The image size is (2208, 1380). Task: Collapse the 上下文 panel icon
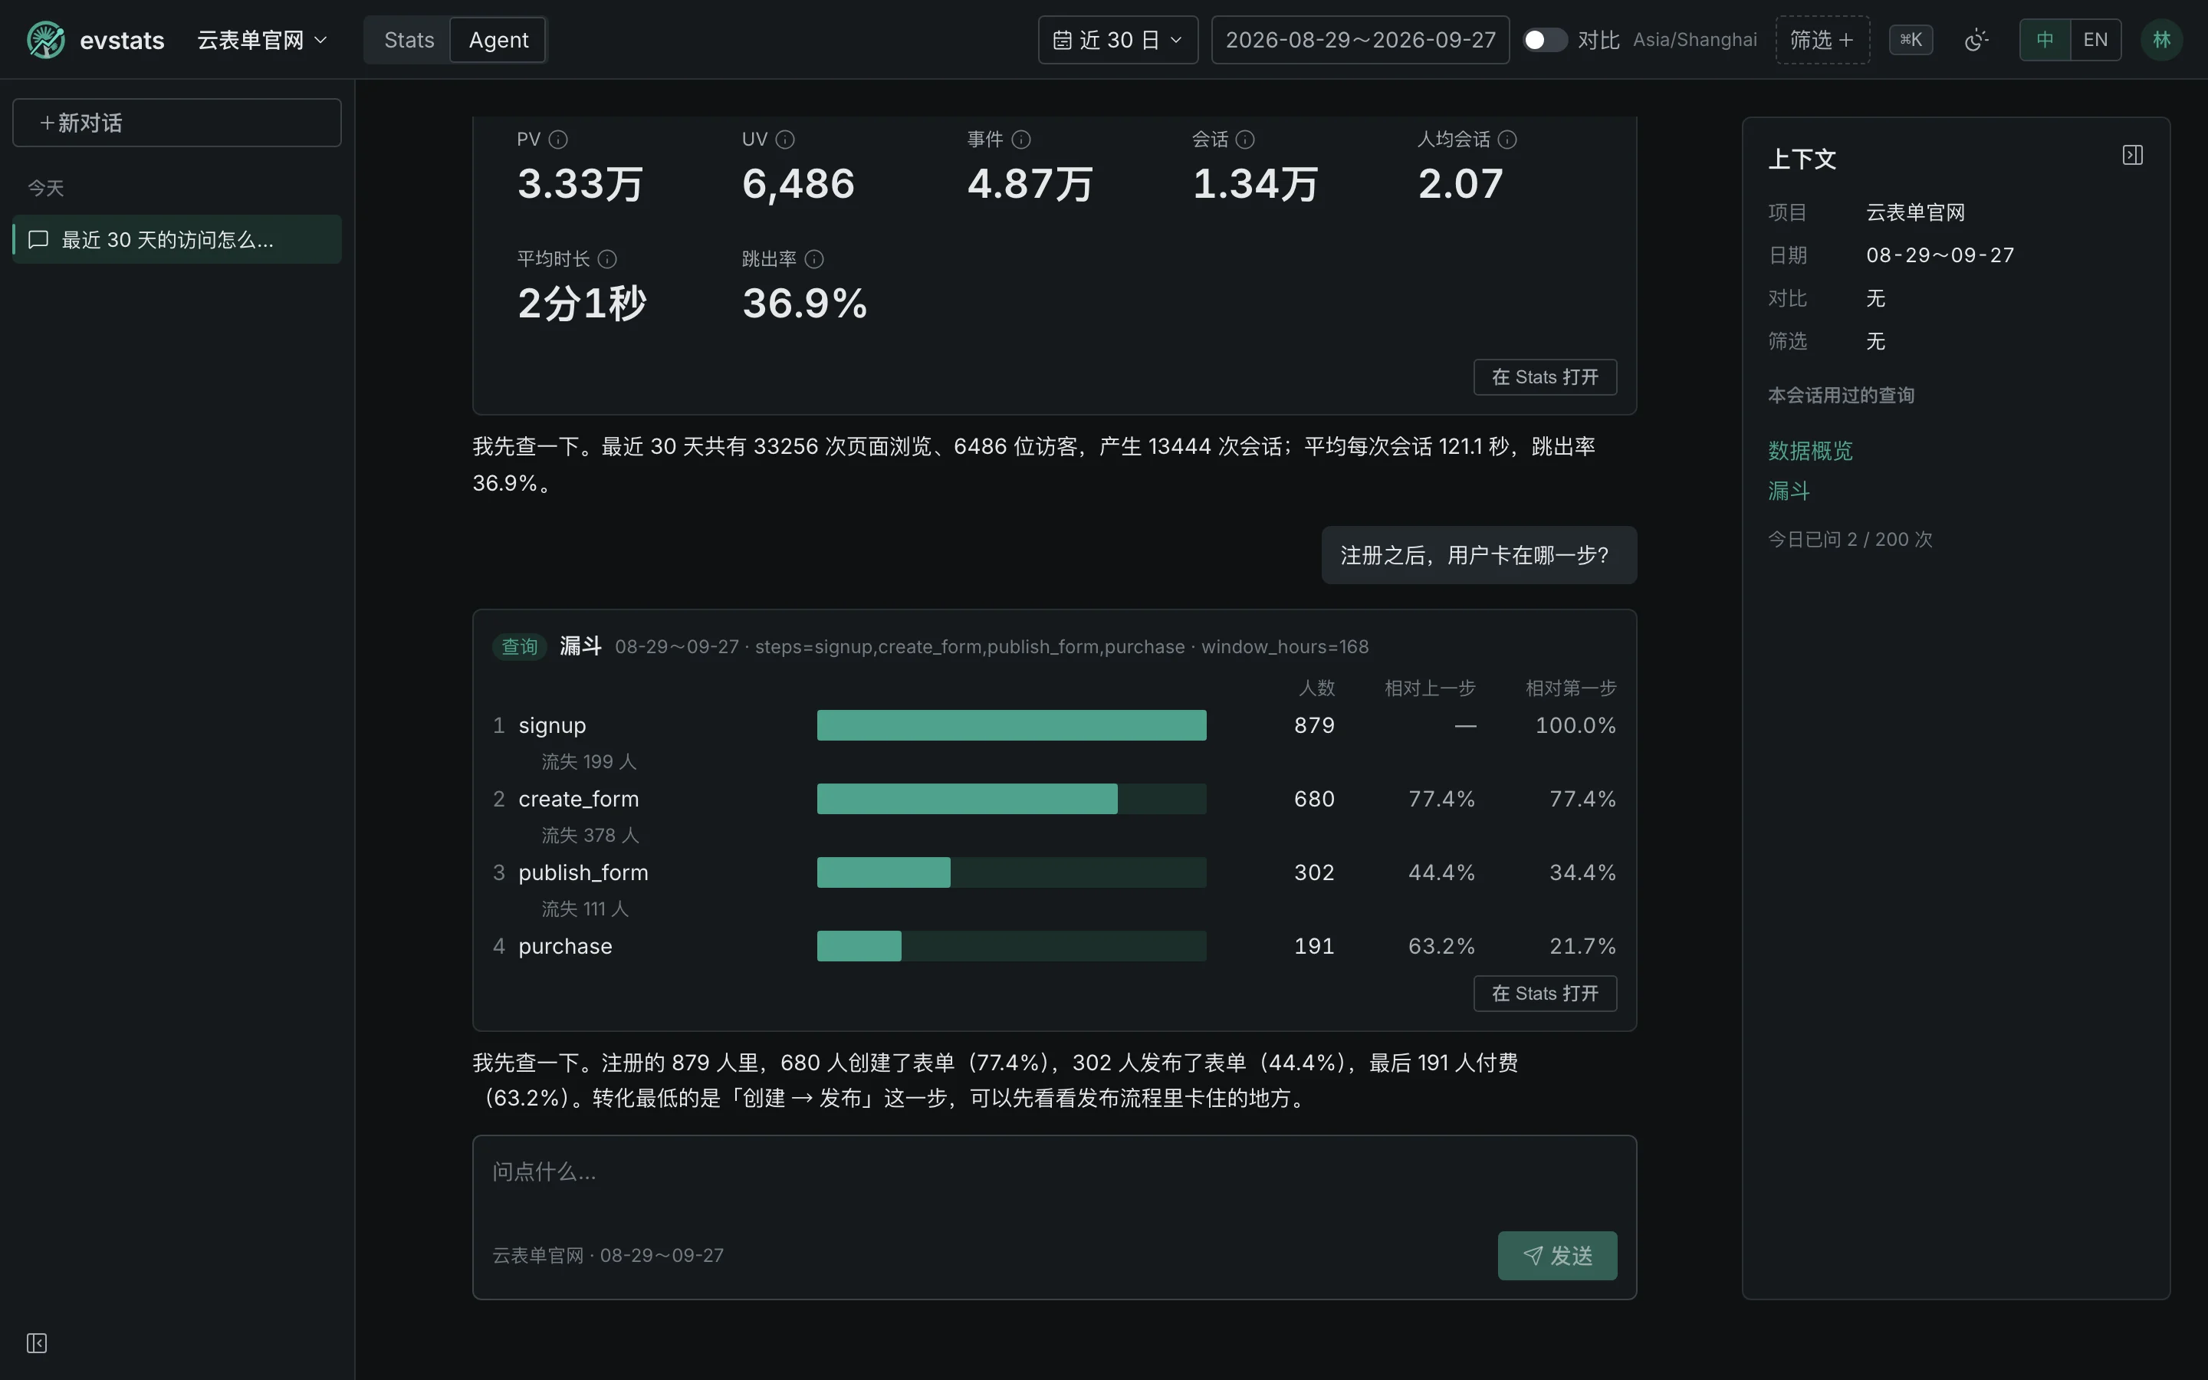point(2132,155)
